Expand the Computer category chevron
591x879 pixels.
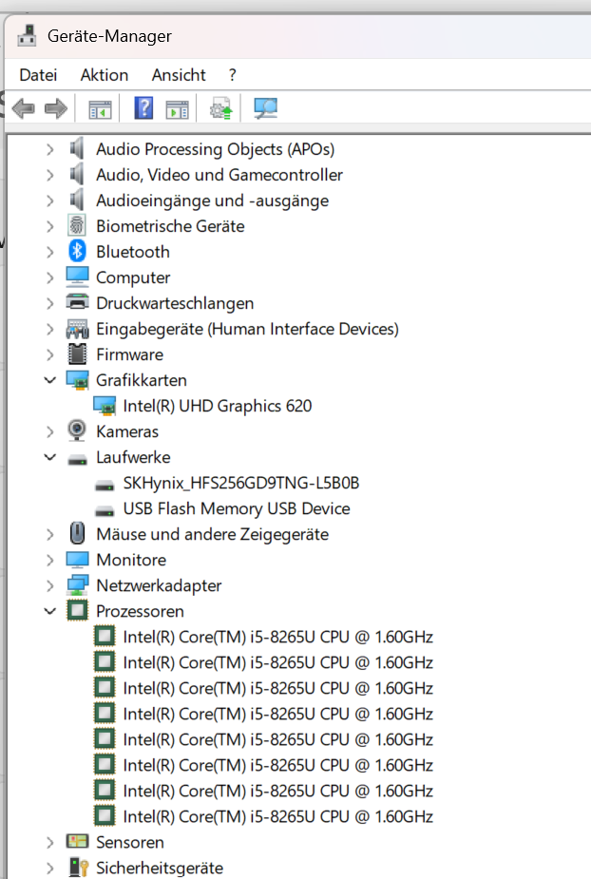click(50, 277)
